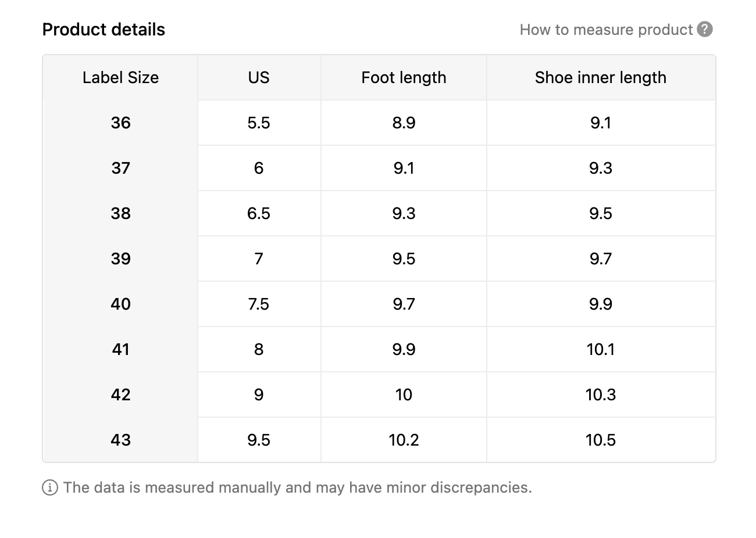Click the US size 7.5 cell

click(259, 304)
